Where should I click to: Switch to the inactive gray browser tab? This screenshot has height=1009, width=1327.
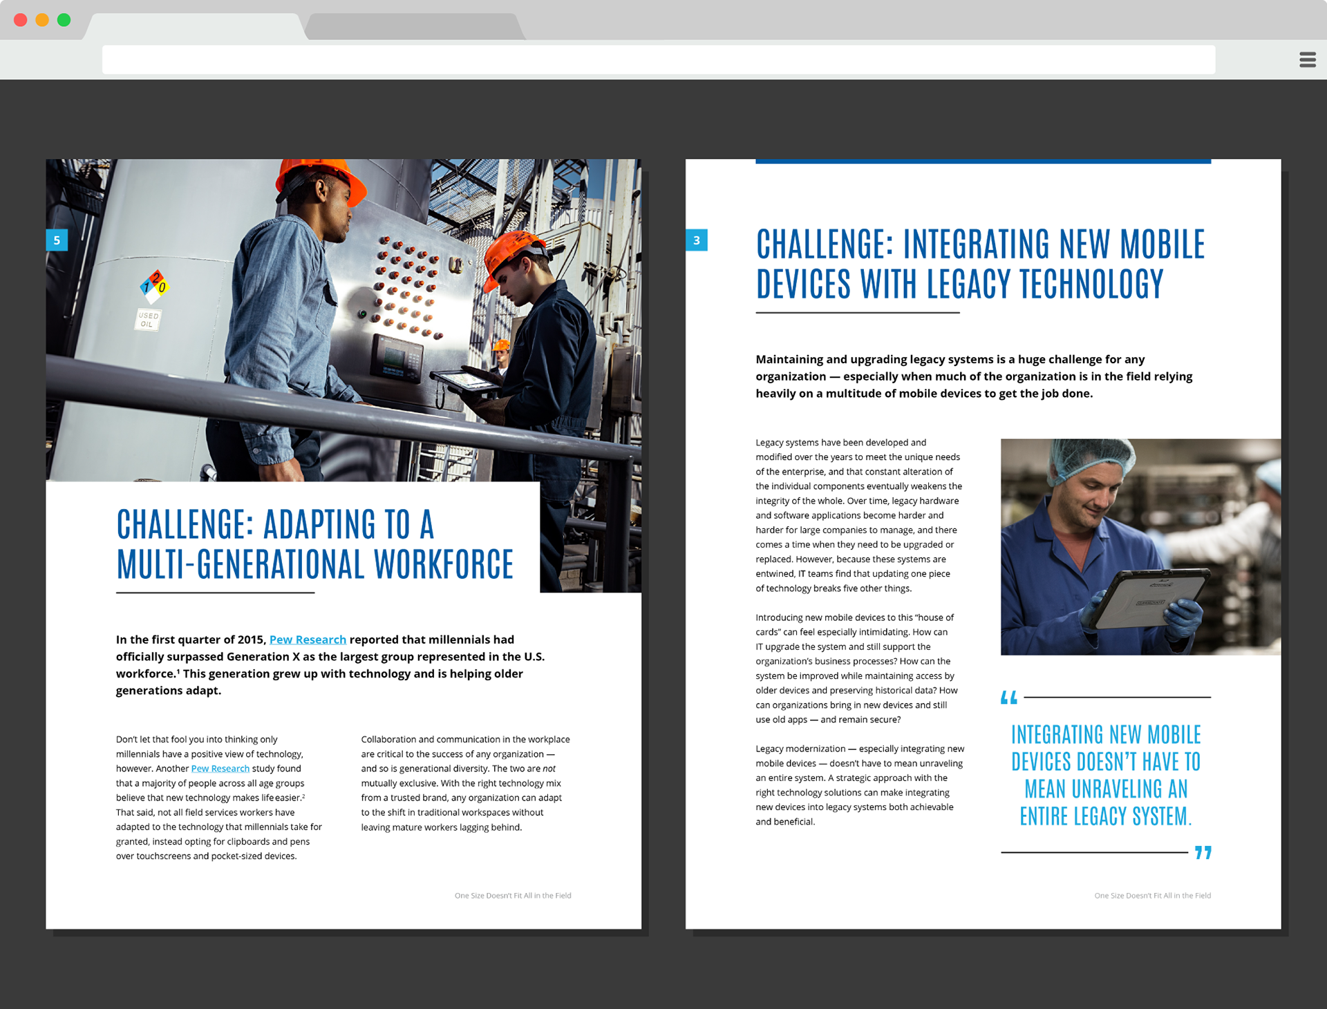click(x=413, y=26)
